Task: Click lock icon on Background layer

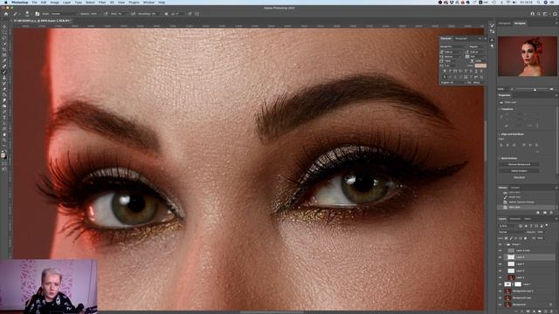Action: click(551, 304)
